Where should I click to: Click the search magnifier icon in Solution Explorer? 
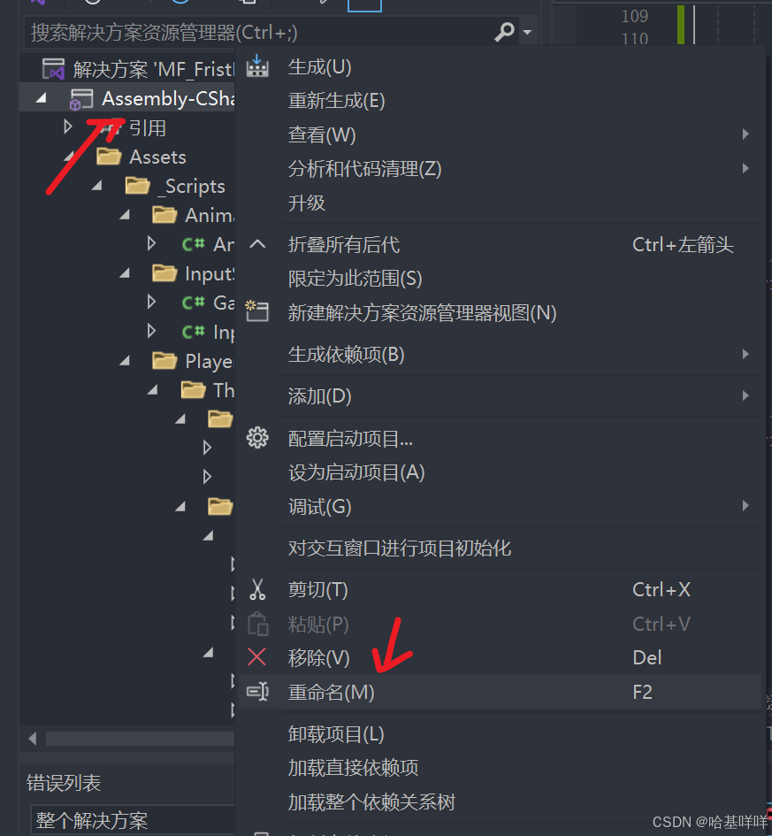pos(504,32)
